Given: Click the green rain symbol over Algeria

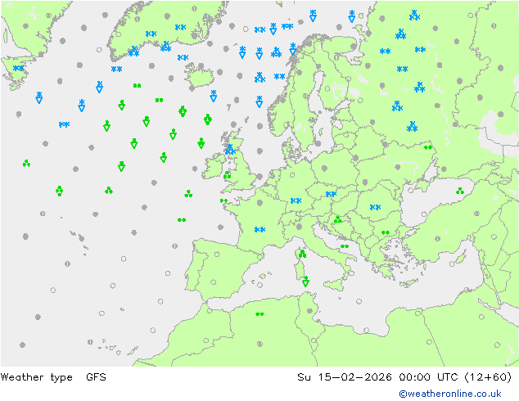Looking at the screenshot, I should 259,314.
